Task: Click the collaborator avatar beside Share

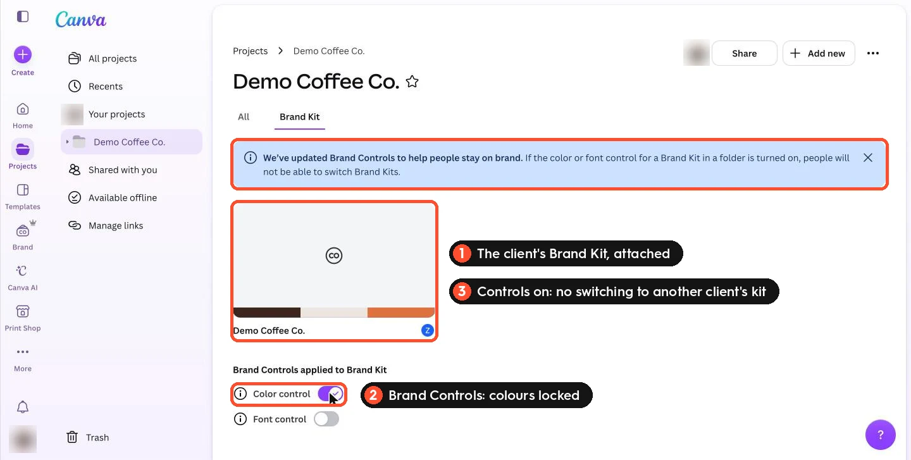Action: (x=697, y=53)
